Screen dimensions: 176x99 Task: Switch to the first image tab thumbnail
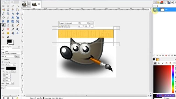pyautogui.click(x=24, y=4)
